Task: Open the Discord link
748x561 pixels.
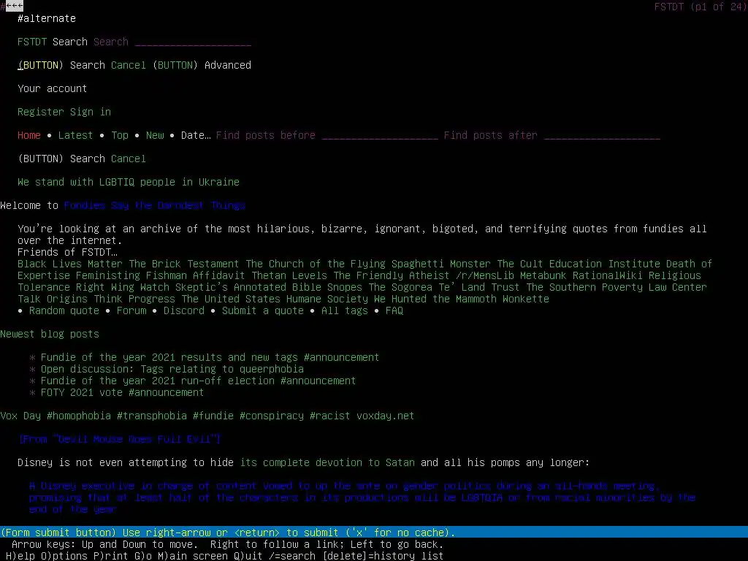Action: pos(183,310)
